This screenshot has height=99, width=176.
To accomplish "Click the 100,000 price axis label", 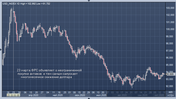I will point(170,29).
